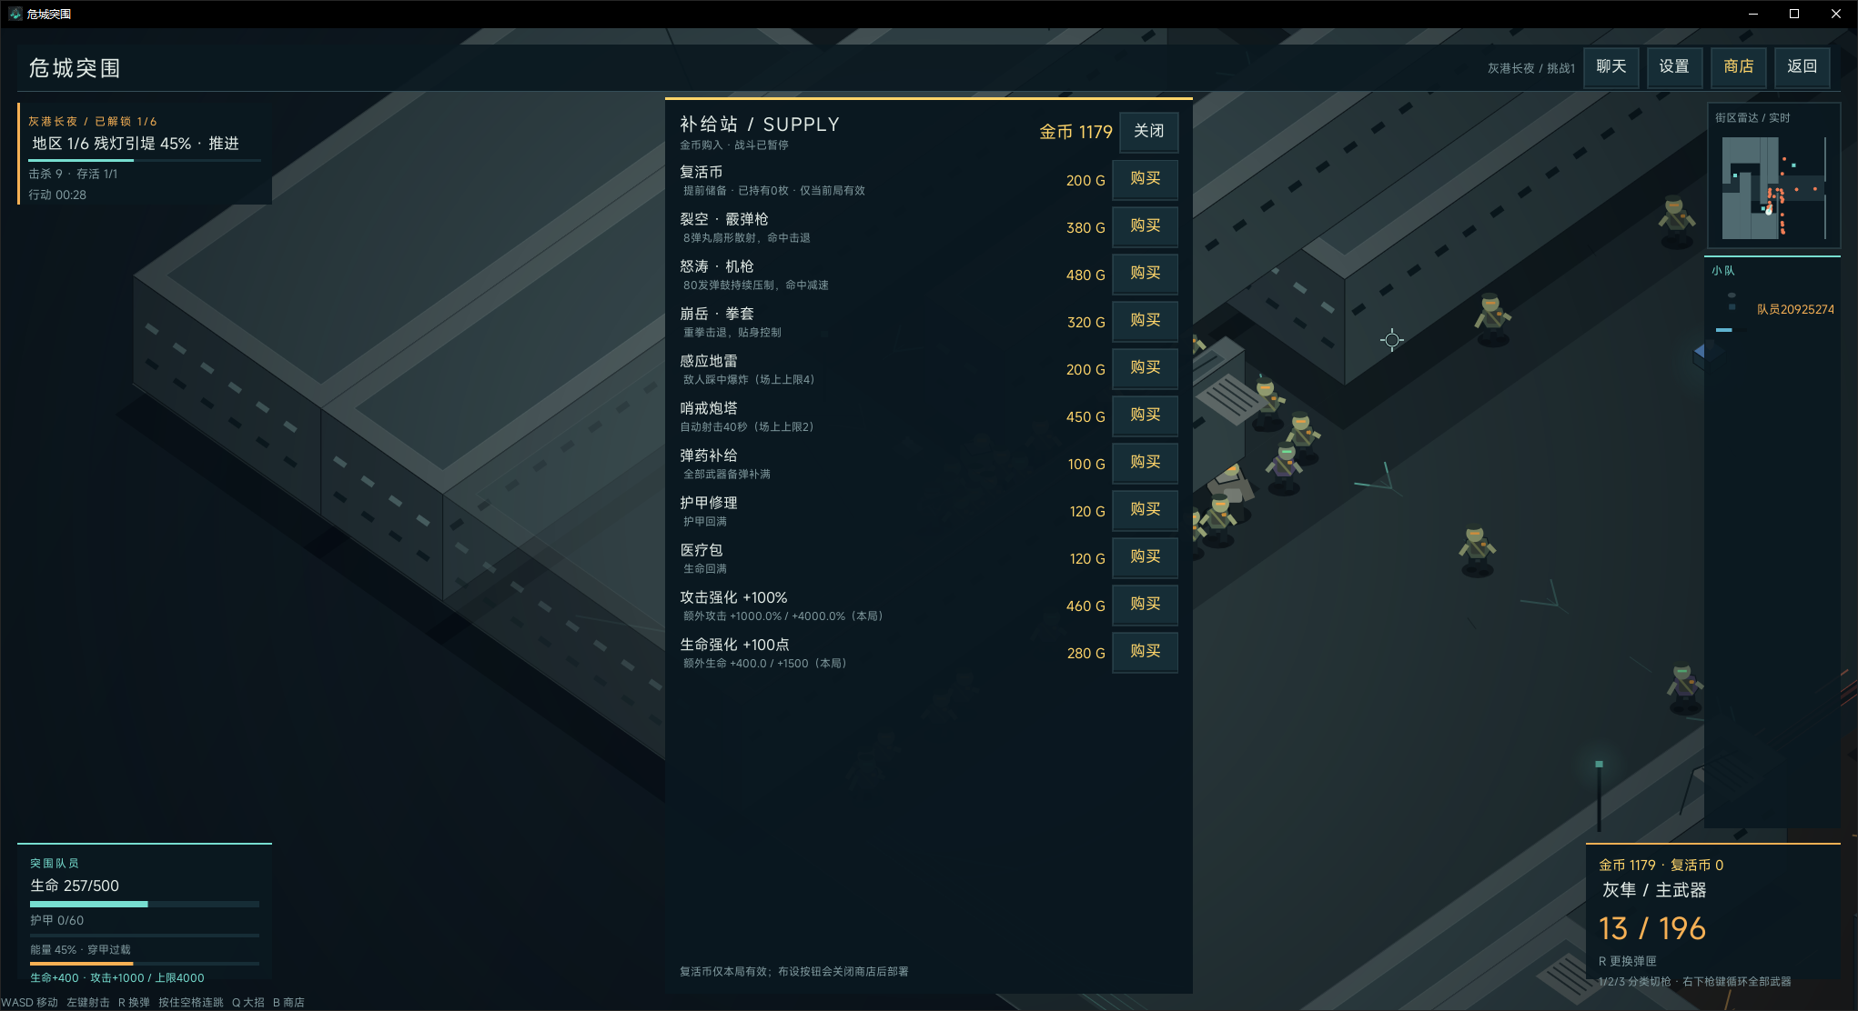This screenshot has height=1011, width=1858.
Task: Click the 小队 squad panel header
Action: point(1723,271)
